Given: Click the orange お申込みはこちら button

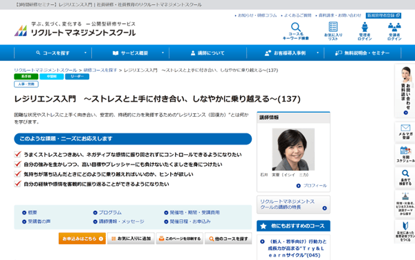Looking at the screenshot, I should coord(82,239).
